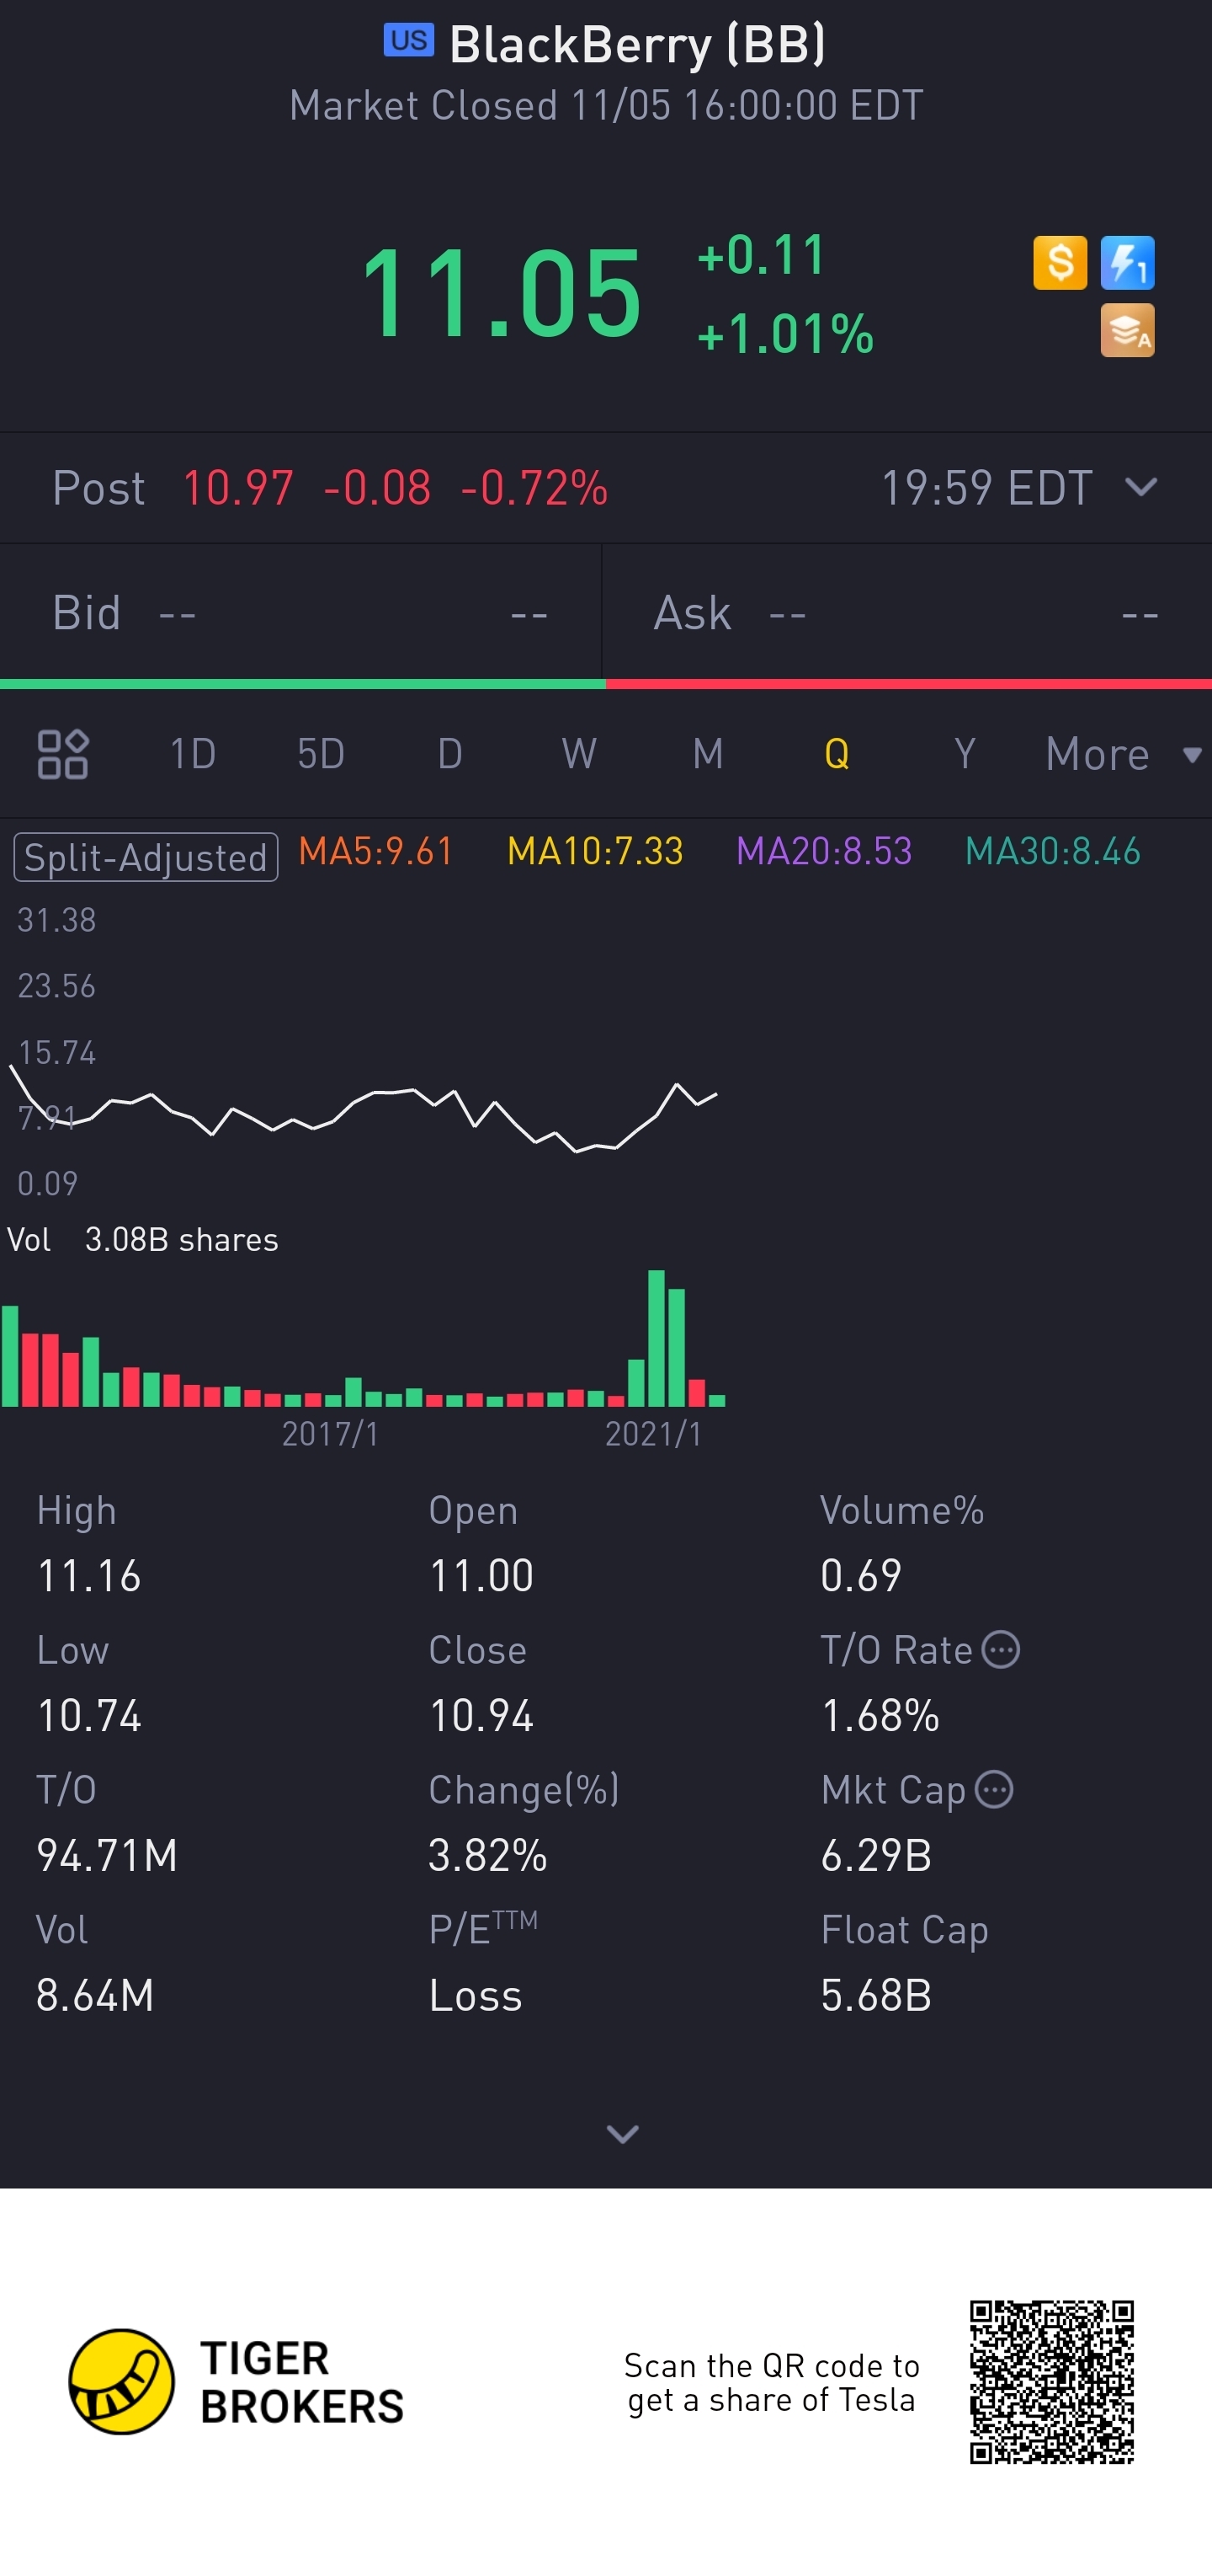The width and height of the screenshot is (1212, 2576).
Task: Tap the Low value 10.74
Action: pyautogui.click(x=89, y=1716)
